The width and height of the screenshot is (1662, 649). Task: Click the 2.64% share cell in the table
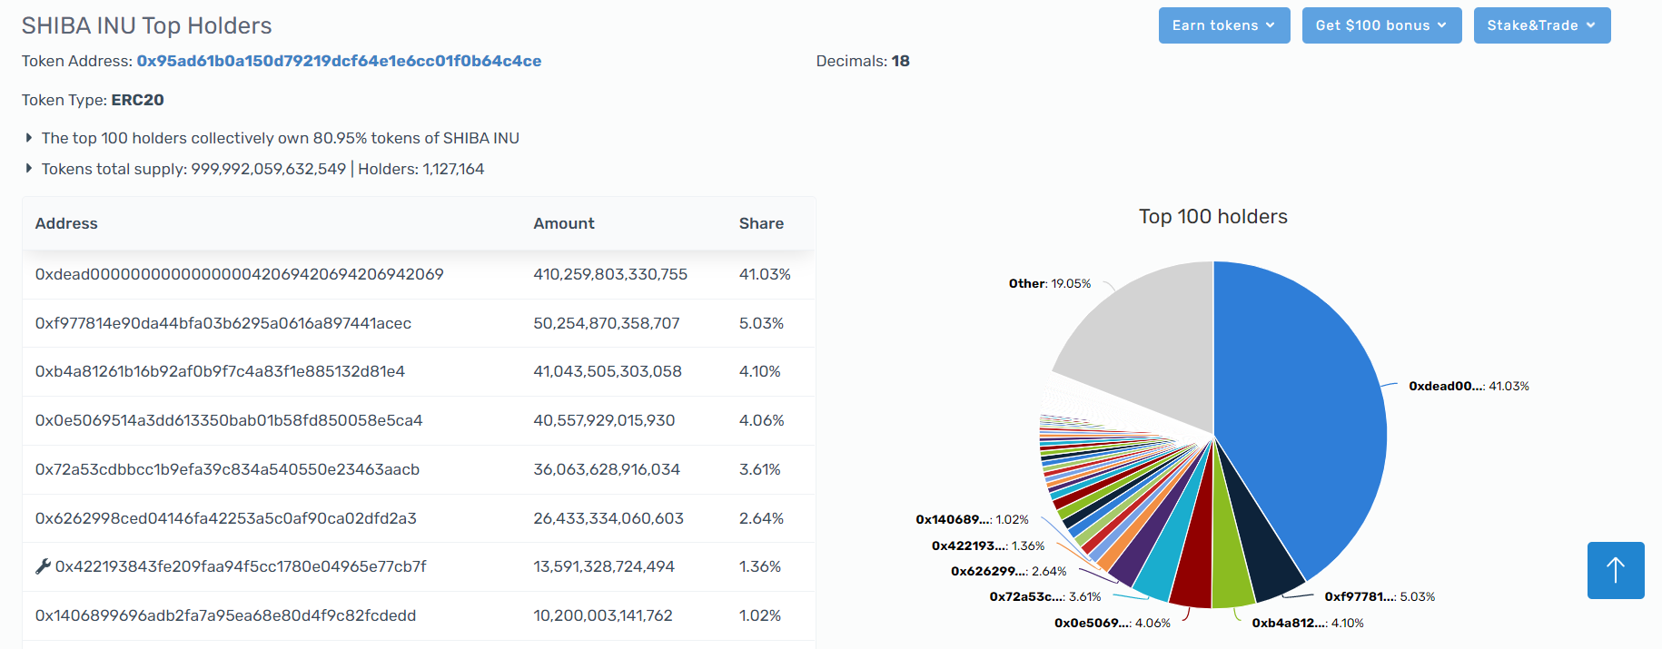click(x=761, y=518)
